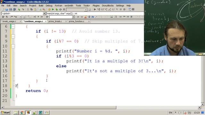Screen dimensions: 205x115
Task: Click the Debugging windows icon
Action: [129, 9]
